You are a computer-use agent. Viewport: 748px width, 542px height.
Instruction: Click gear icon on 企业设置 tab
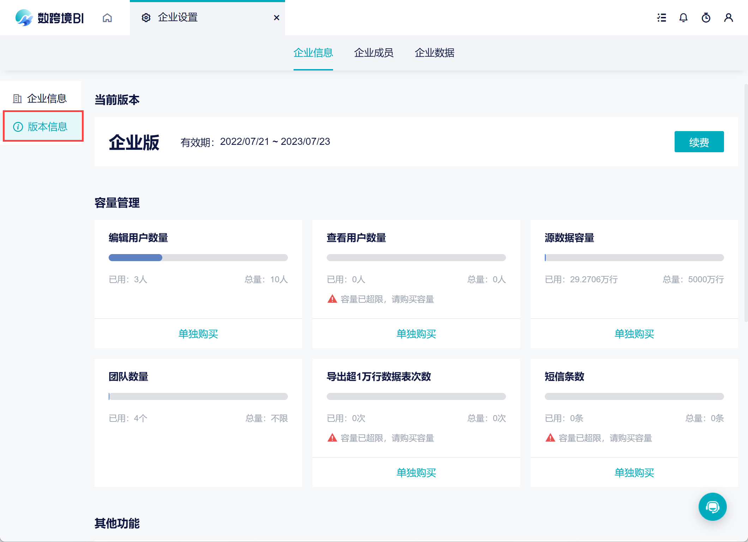click(146, 18)
